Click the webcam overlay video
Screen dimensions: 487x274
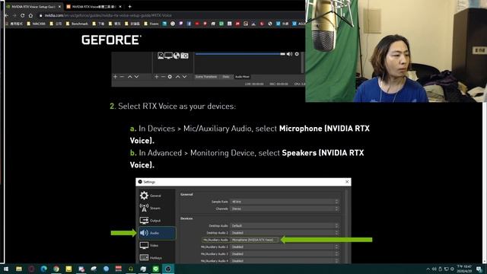[396, 51]
